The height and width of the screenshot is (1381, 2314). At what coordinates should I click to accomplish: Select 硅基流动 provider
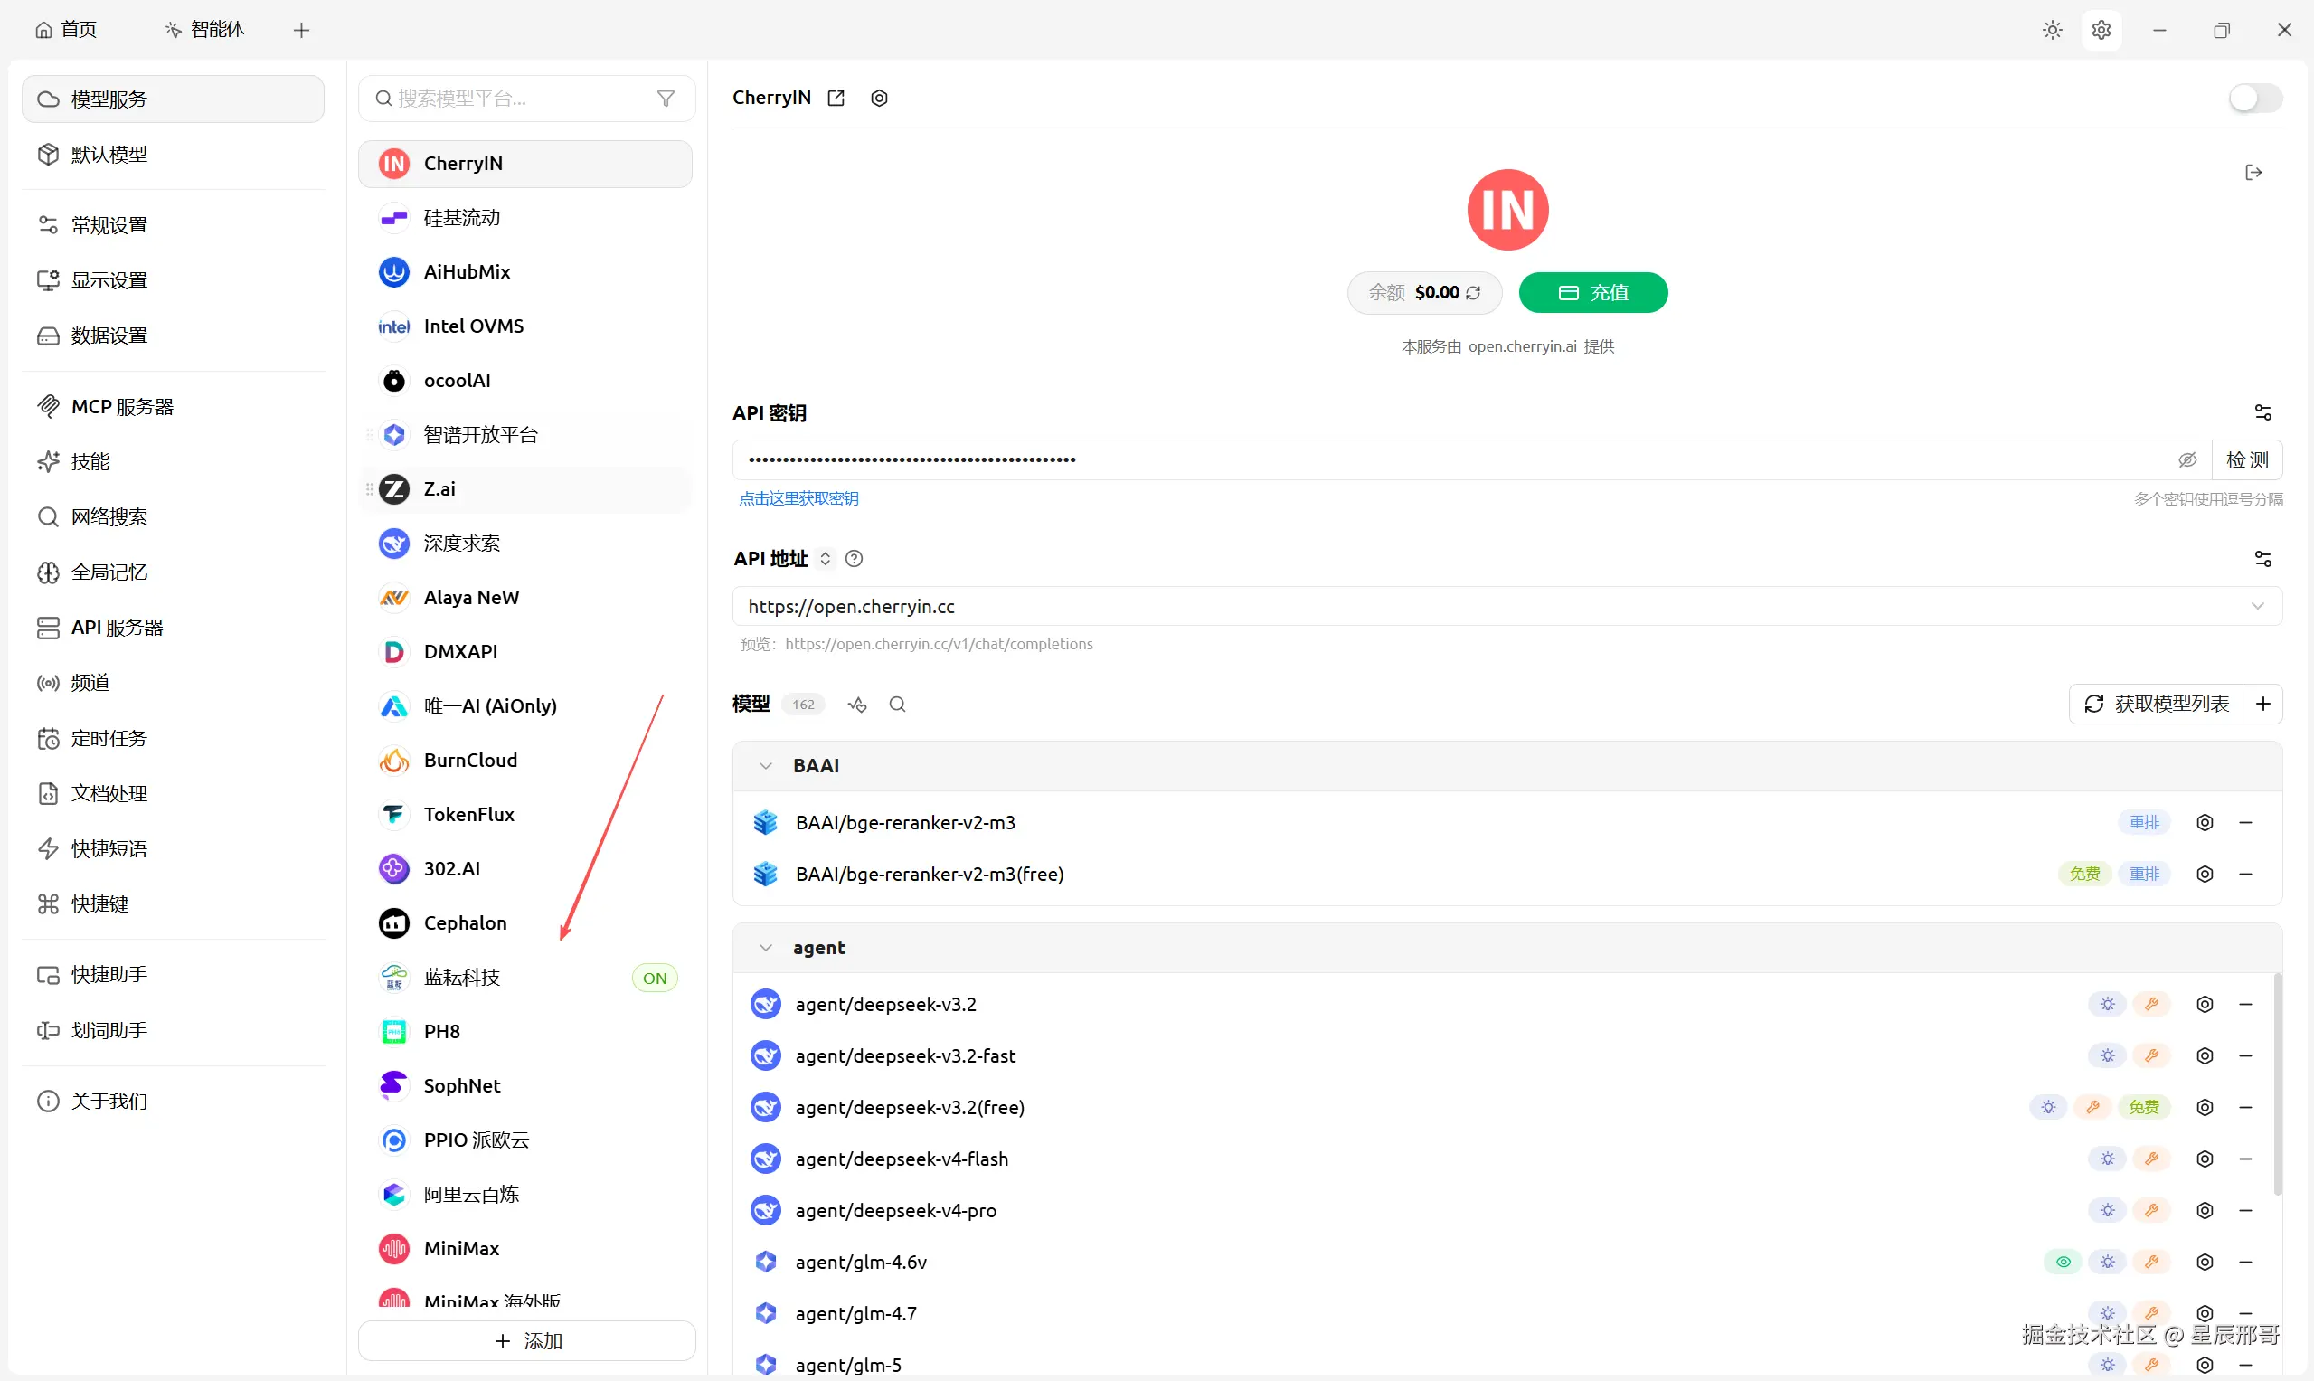(525, 218)
